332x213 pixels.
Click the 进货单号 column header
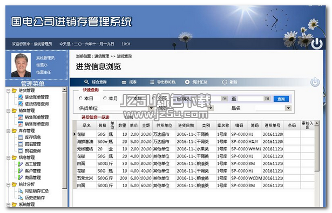273,126
